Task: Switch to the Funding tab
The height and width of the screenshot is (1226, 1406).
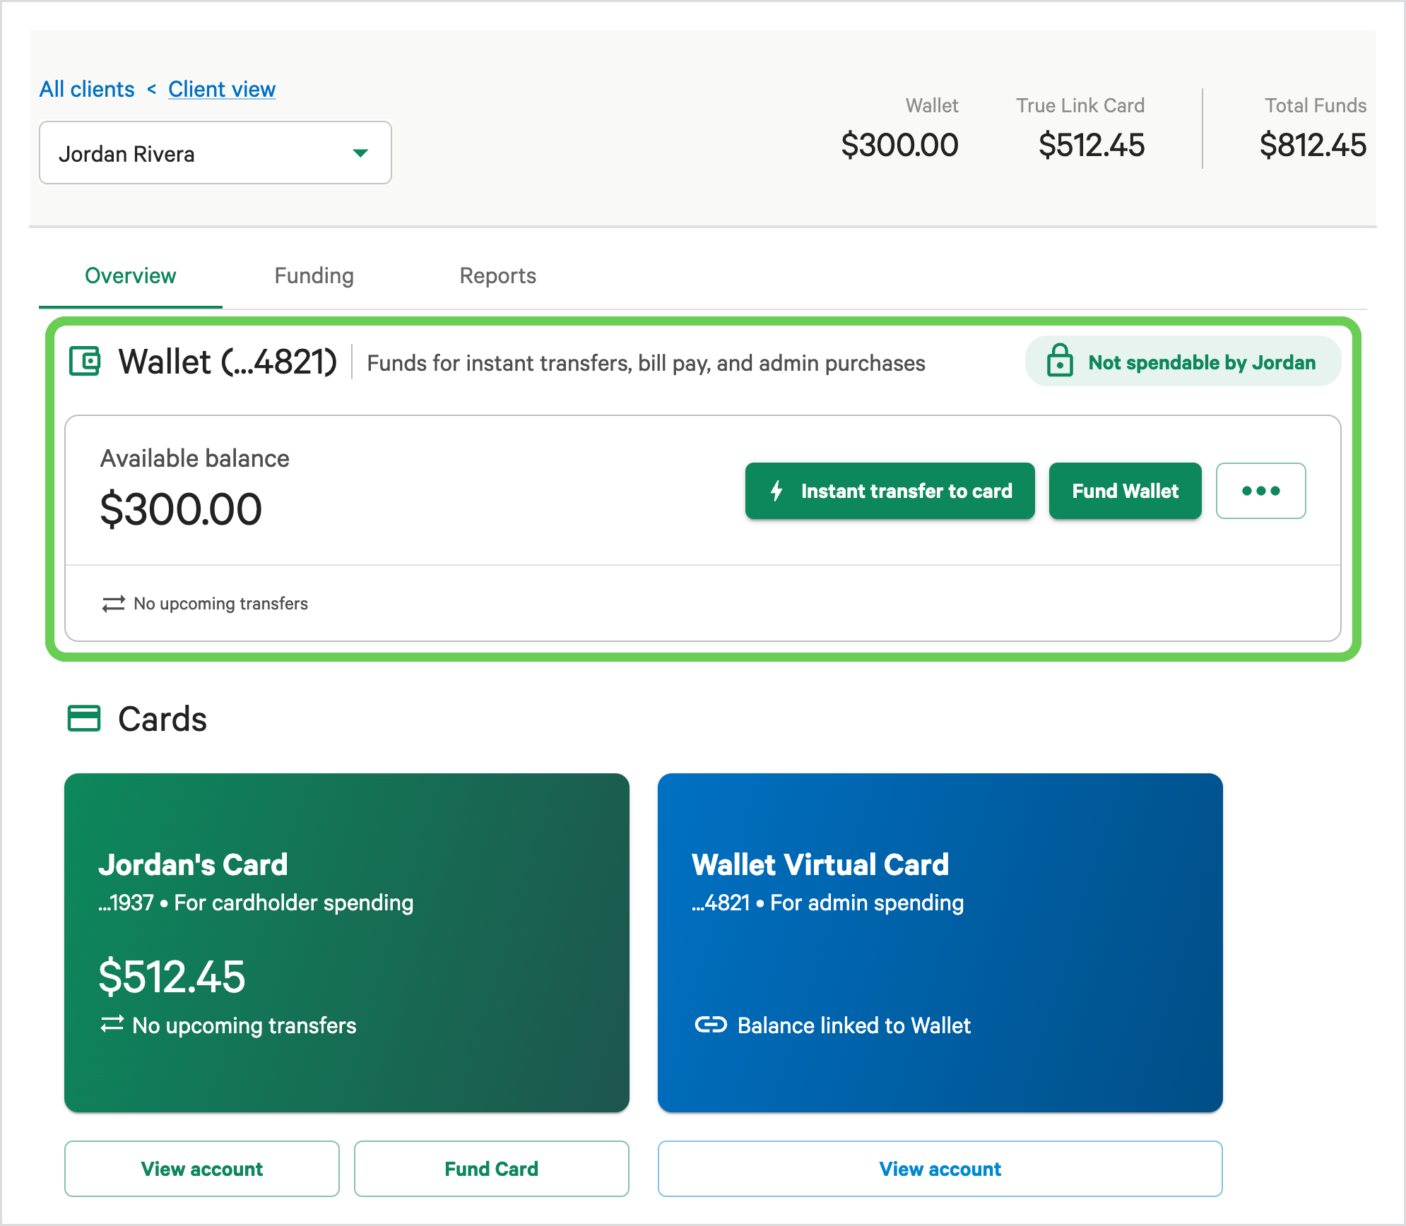Action: click(x=314, y=275)
